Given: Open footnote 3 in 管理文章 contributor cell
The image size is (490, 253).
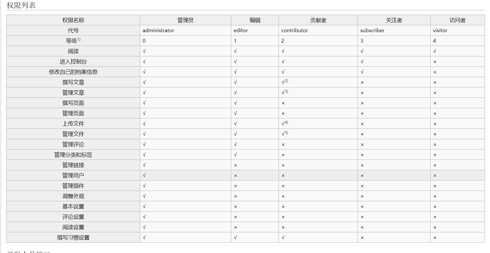Looking at the screenshot, I should click(x=286, y=91).
